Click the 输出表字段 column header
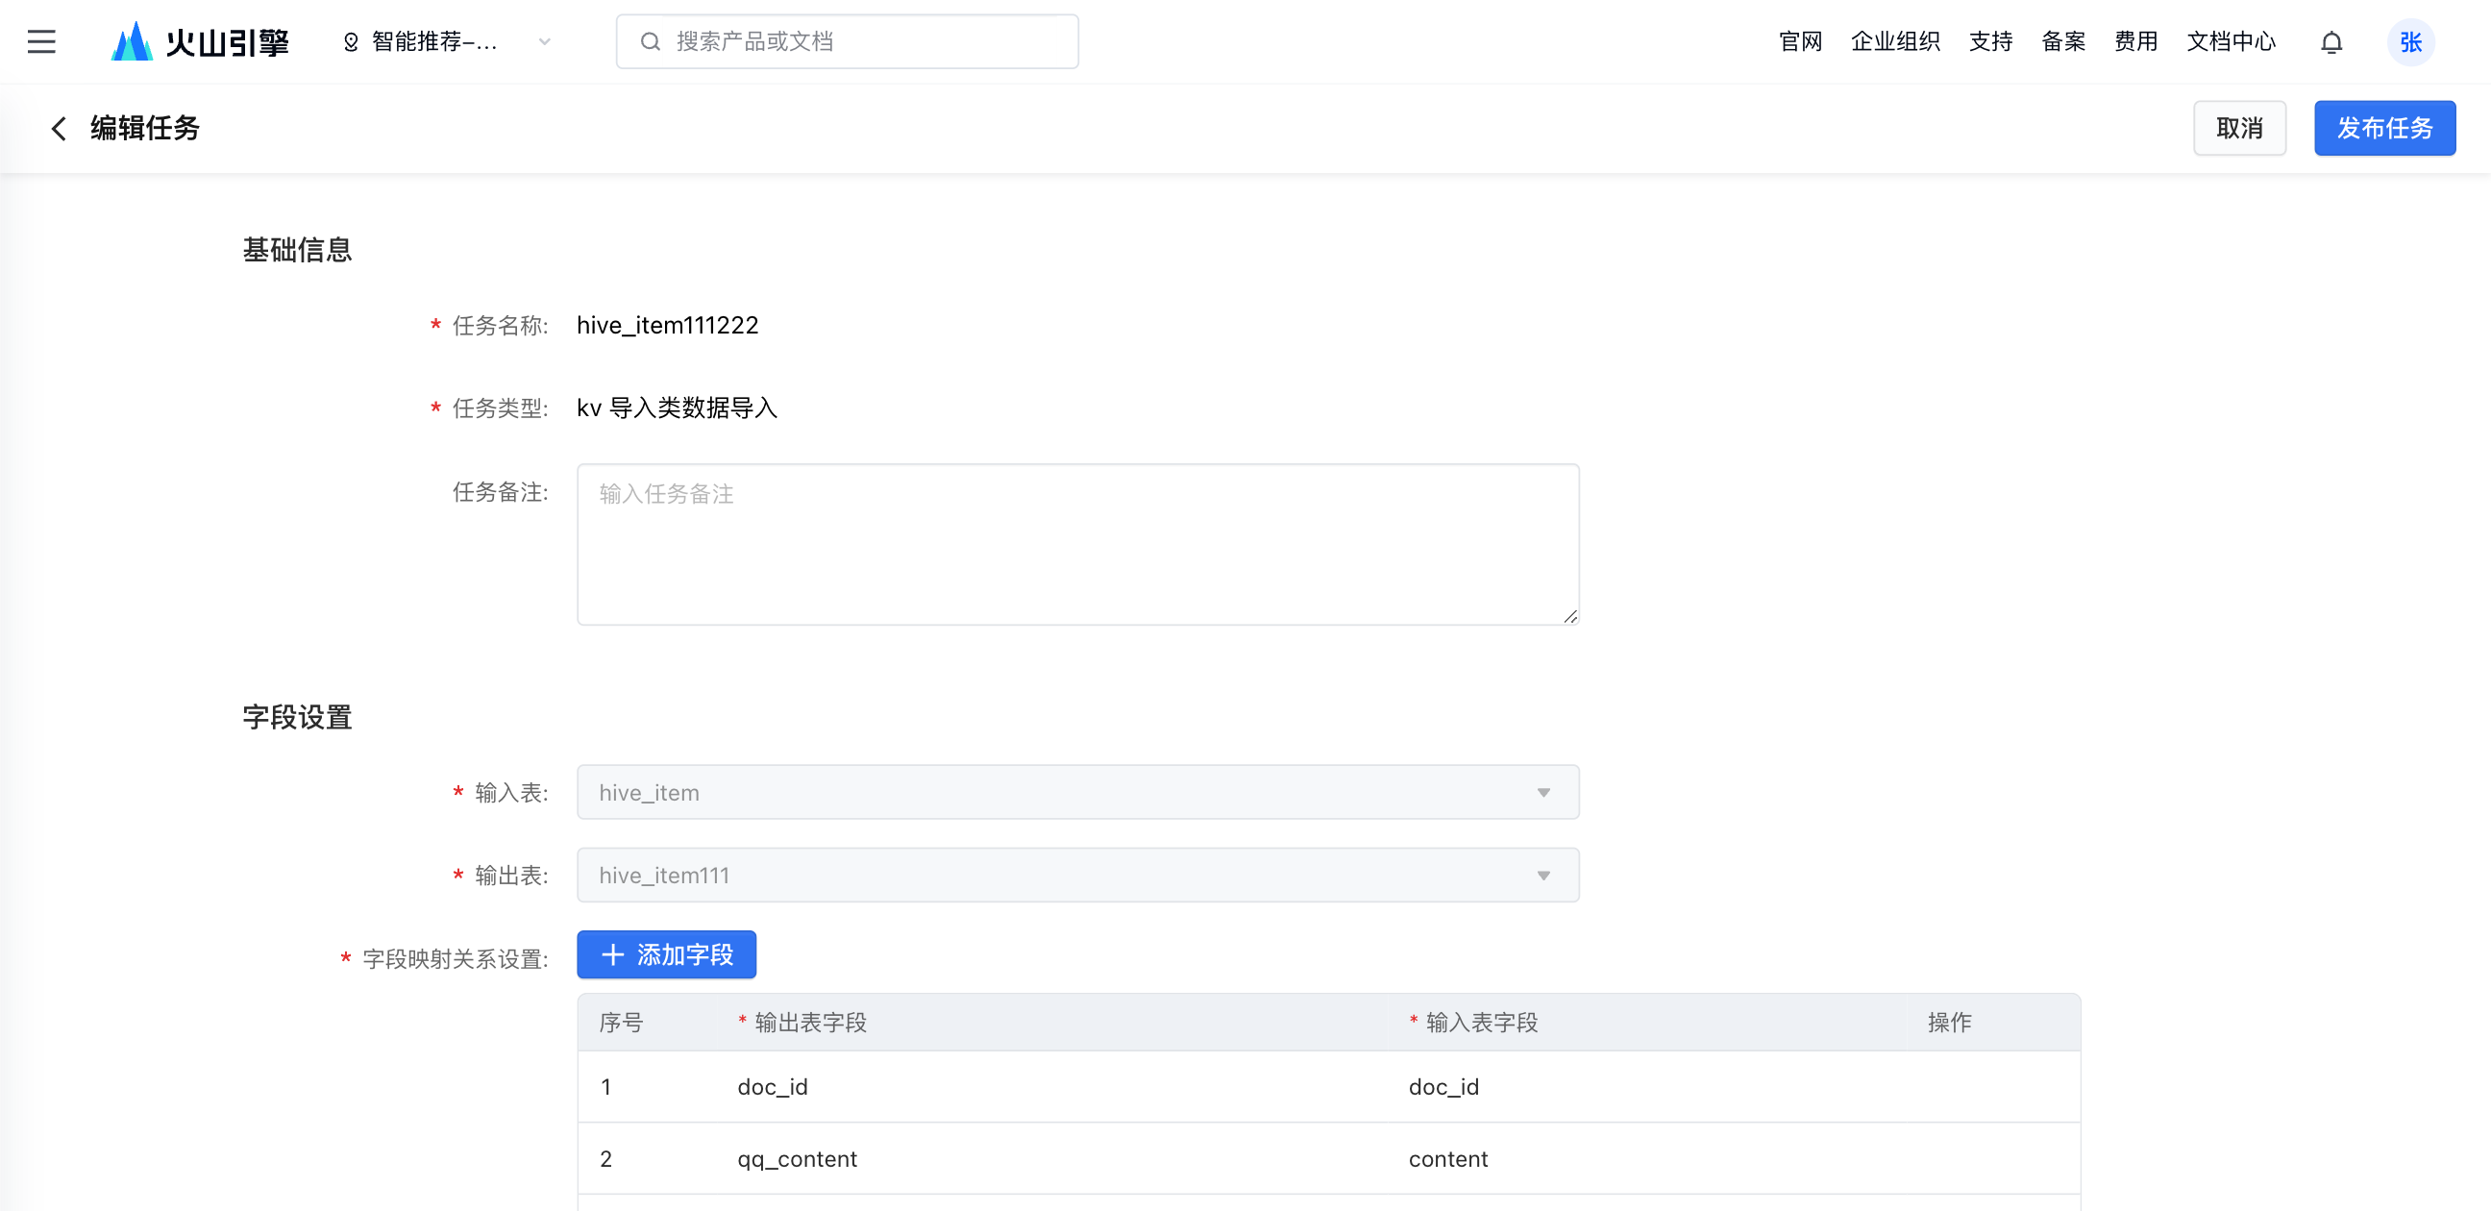 [810, 1023]
